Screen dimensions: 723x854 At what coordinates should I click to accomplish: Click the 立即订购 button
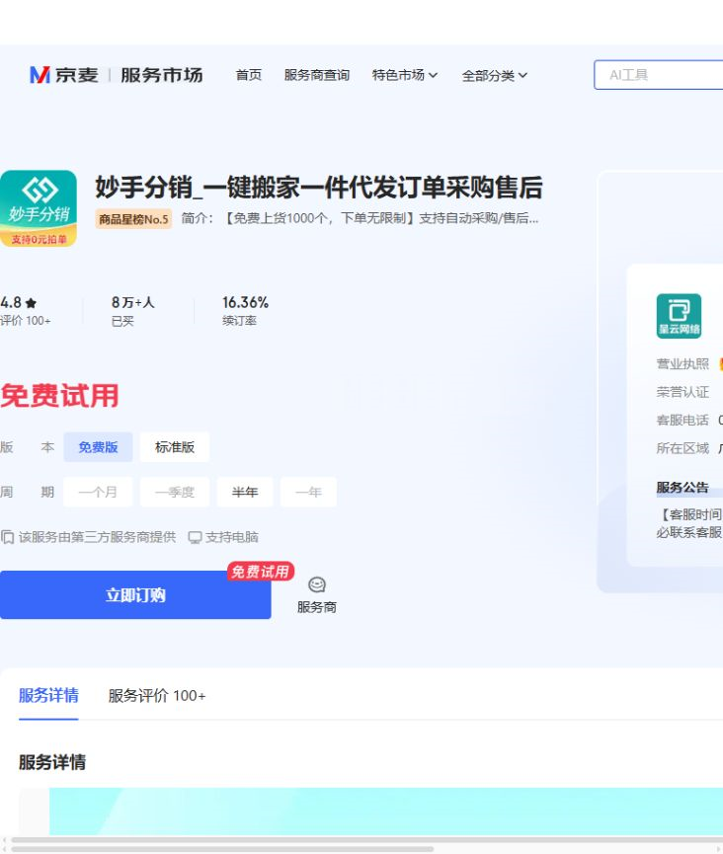pos(135,594)
